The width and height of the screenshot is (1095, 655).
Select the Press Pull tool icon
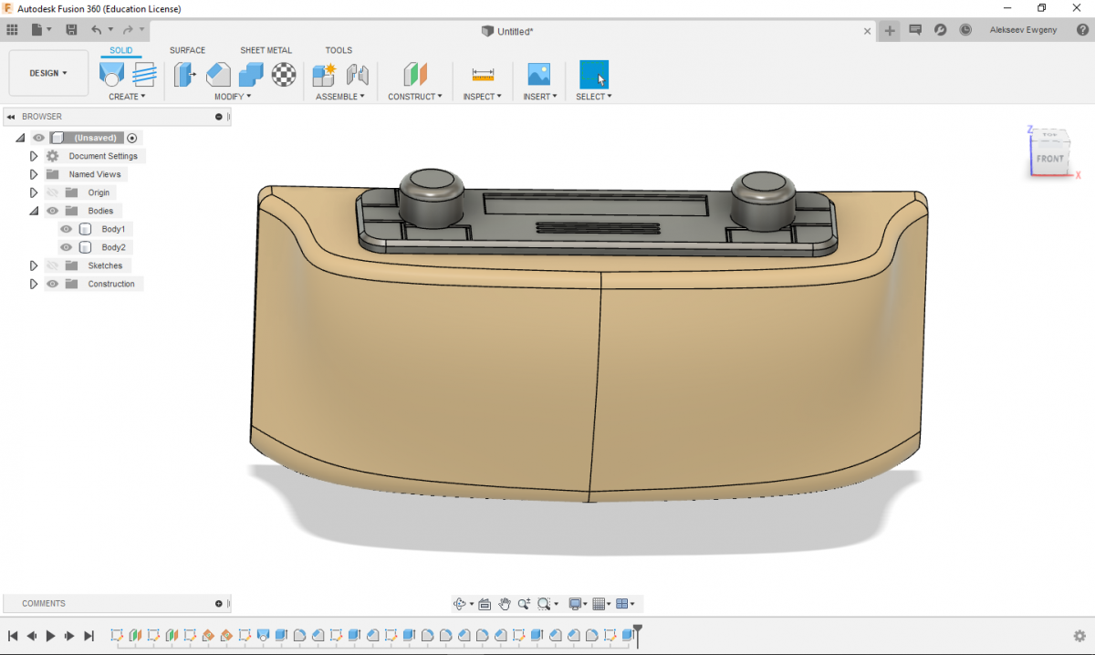click(185, 74)
